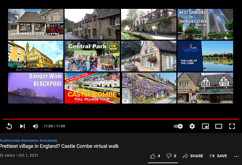This screenshot has height=165, width=242.
Task: Dislike the video with thumbs down
Action: pos(171,156)
